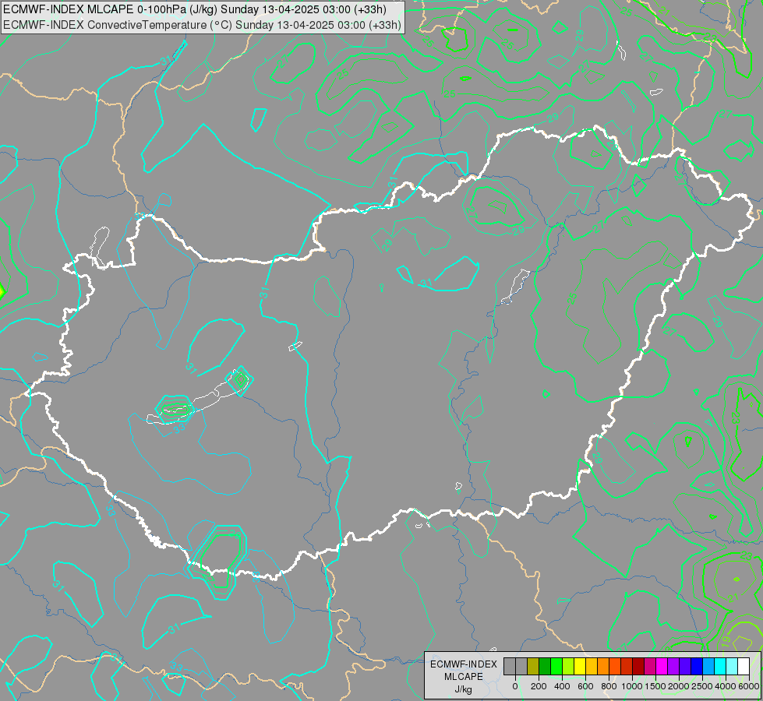Select the bright green legend swatch
The image size is (763, 701).
click(556, 666)
